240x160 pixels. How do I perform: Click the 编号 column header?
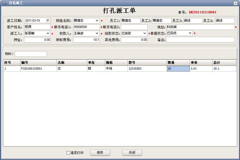tap(38, 63)
